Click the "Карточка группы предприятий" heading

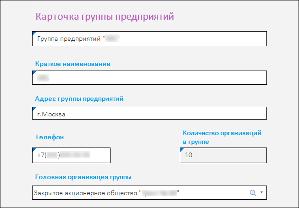pyautogui.click(x=105, y=17)
